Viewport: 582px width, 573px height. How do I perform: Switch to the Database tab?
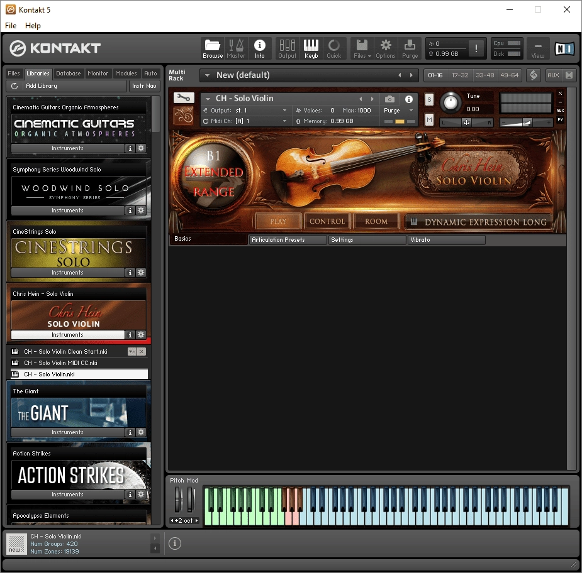pyautogui.click(x=69, y=74)
